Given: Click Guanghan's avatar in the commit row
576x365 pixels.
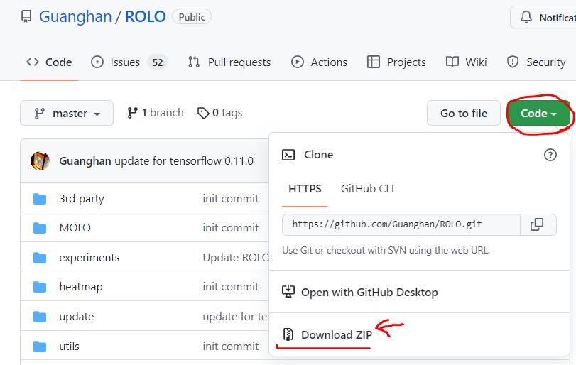Looking at the screenshot, I should 40,160.
